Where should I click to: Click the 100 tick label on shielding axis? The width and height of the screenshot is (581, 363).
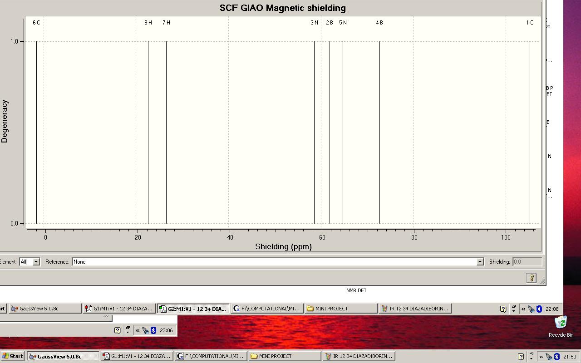click(x=506, y=237)
